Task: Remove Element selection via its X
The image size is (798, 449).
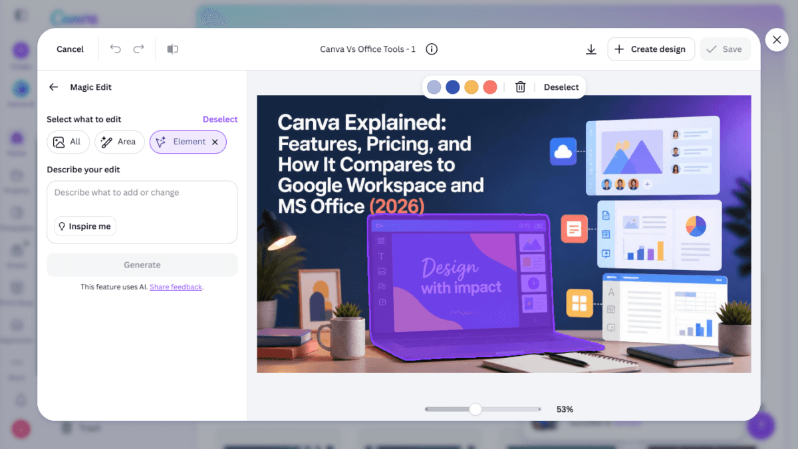Action: pos(215,142)
